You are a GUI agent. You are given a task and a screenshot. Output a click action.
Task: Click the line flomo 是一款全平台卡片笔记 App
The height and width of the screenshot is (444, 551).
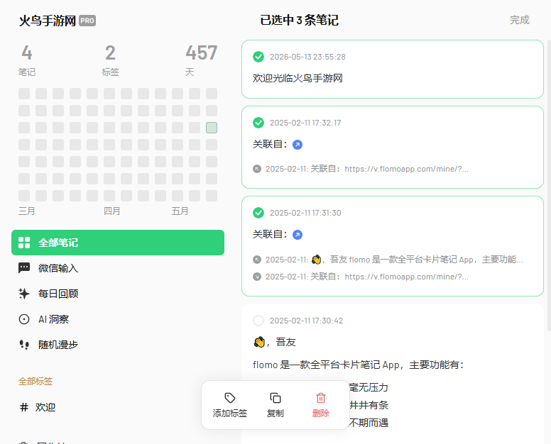click(359, 365)
